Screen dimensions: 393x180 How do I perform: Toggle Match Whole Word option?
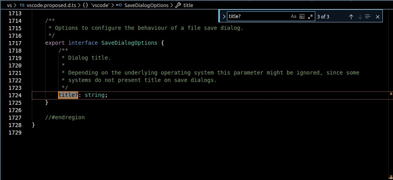point(302,16)
